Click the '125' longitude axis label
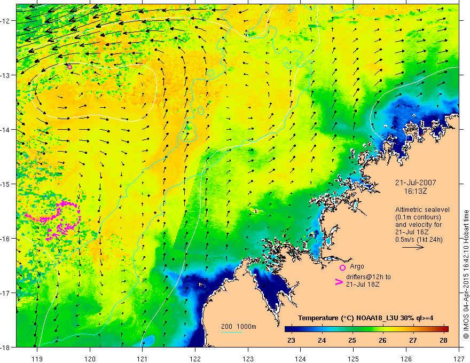 pos(353,359)
